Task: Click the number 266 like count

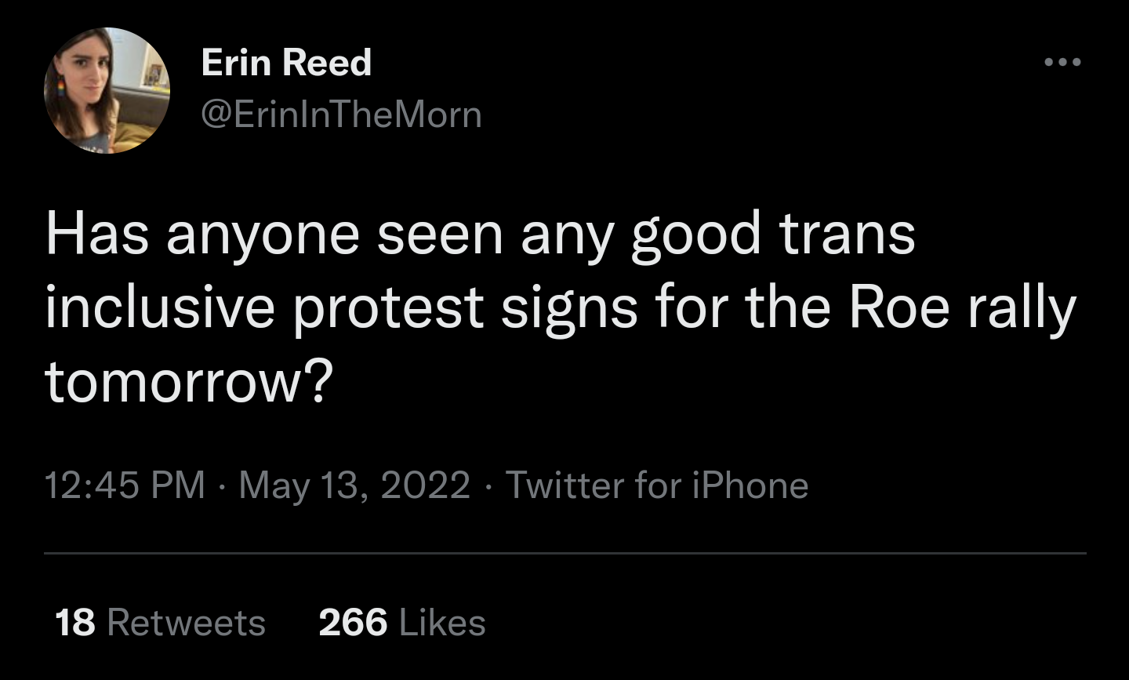Action: click(x=353, y=623)
